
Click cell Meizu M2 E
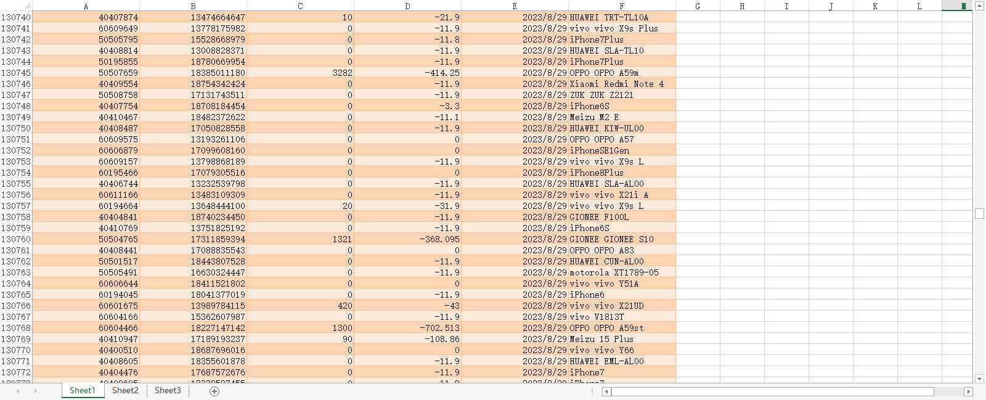(622, 117)
